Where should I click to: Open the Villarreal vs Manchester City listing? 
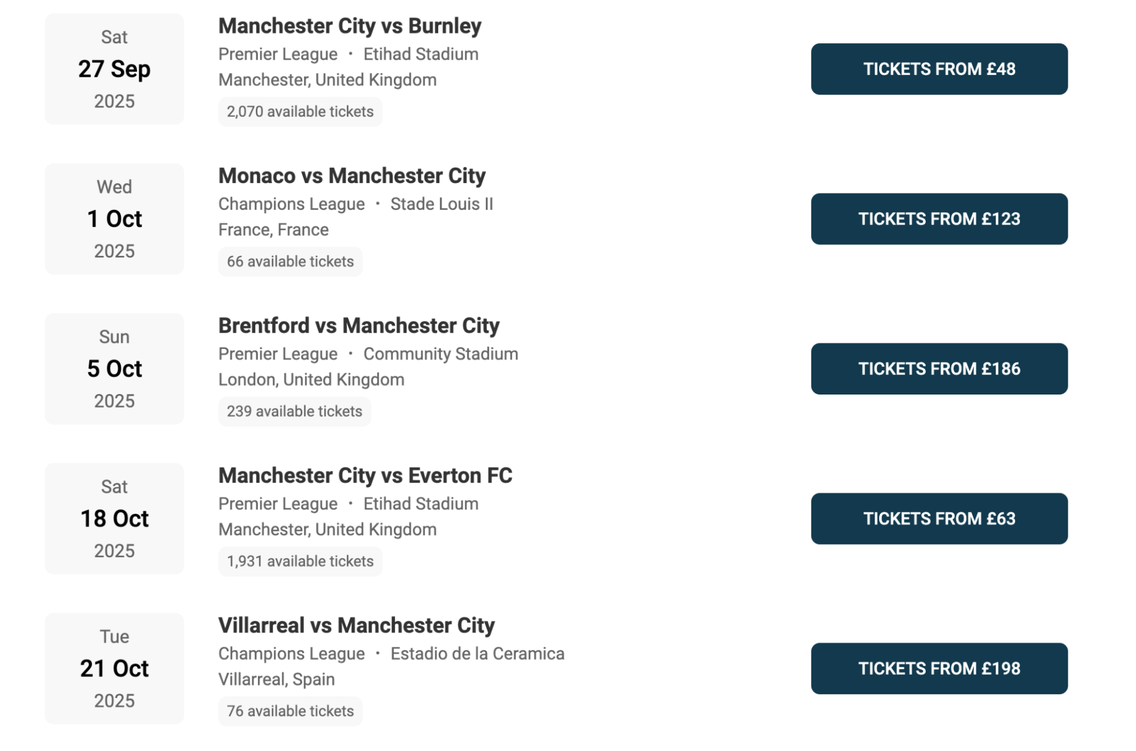[x=356, y=626]
